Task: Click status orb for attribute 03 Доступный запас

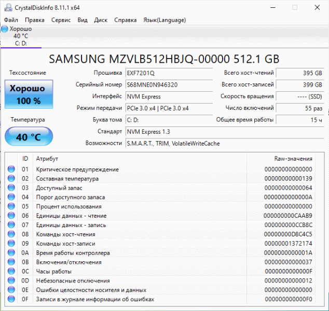Action: pos(11,188)
